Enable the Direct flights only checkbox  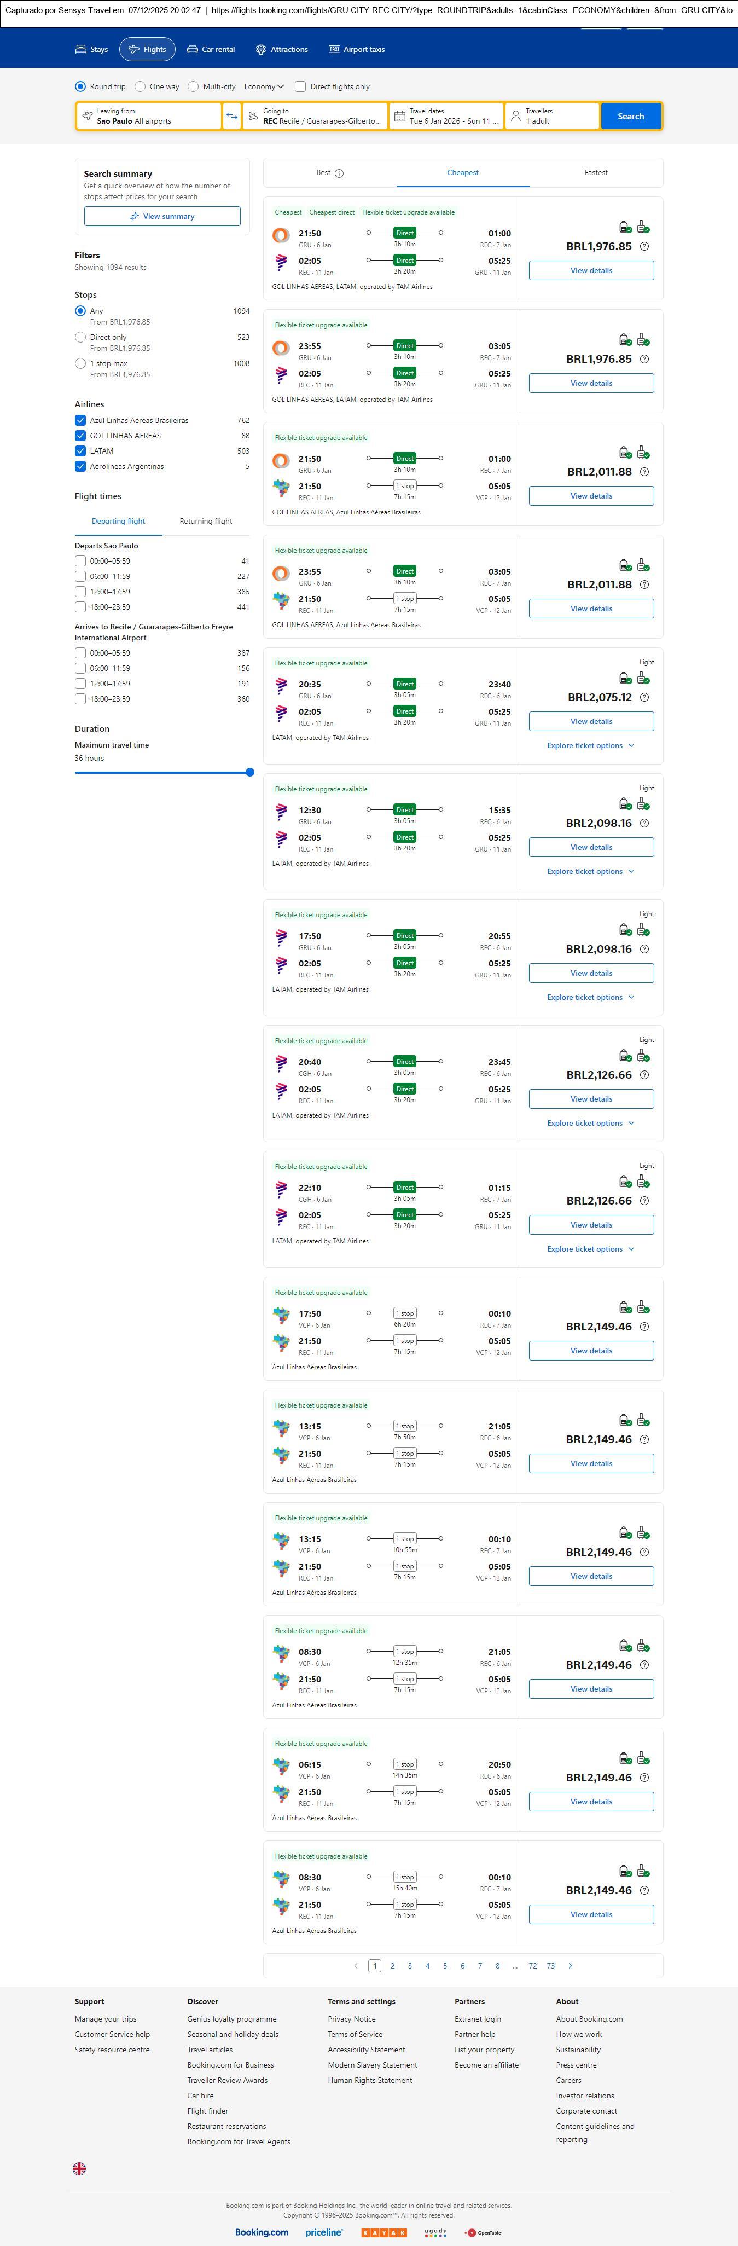(300, 86)
